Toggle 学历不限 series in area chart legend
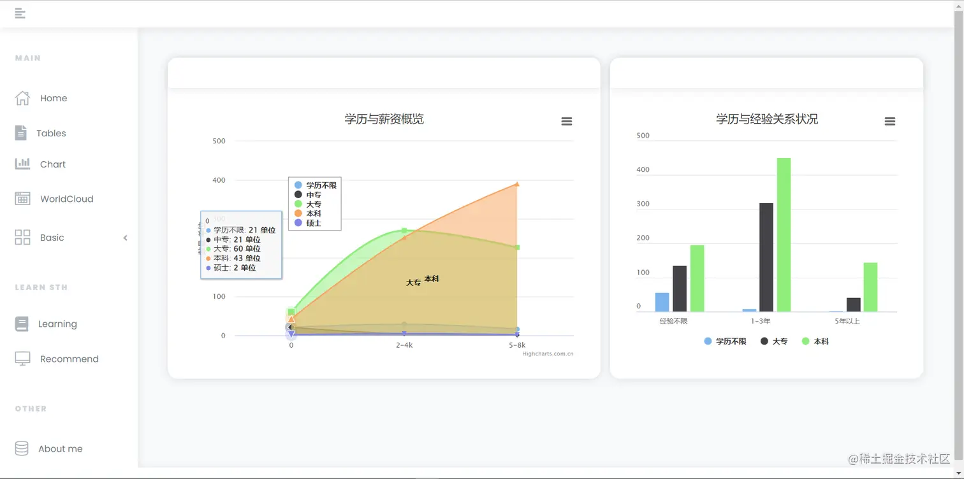The image size is (964, 479). (x=315, y=185)
